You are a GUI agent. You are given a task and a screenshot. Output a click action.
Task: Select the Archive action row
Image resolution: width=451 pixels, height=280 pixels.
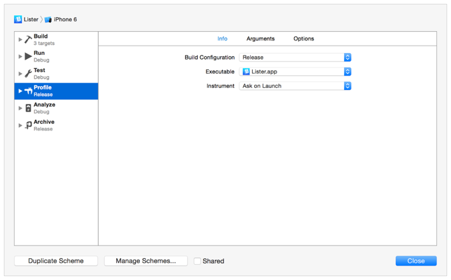click(x=56, y=126)
